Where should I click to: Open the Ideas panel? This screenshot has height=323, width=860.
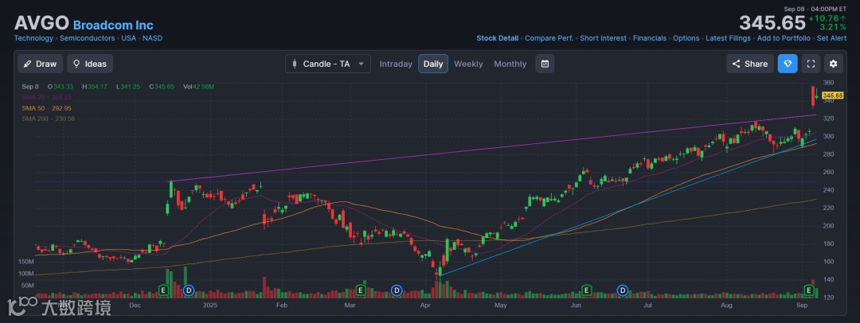pyautogui.click(x=90, y=64)
